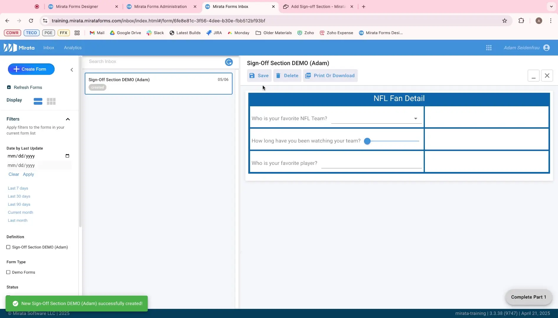Click inside the Search Inbox field
Image resolution: width=558 pixels, height=318 pixels.
pos(148,61)
